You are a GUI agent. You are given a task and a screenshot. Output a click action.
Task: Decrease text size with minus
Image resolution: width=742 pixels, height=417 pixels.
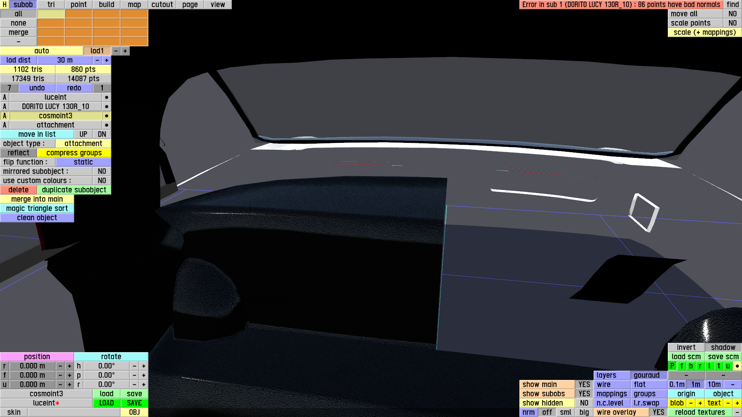pyautogui.click(x=728, y=403)
